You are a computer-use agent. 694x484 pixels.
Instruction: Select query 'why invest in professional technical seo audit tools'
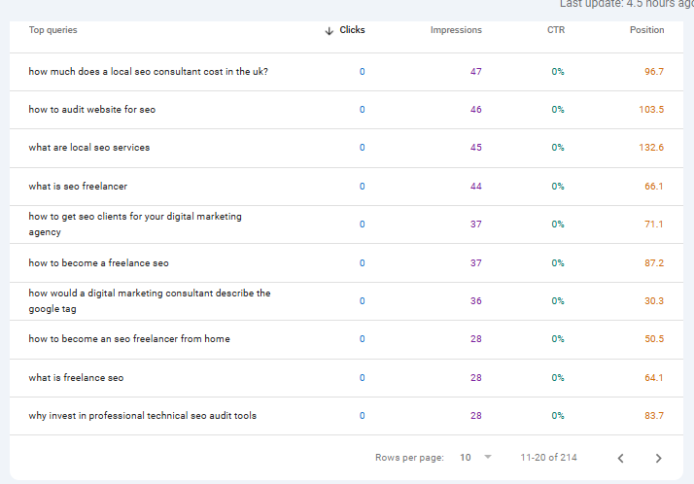tap(143, 416)
